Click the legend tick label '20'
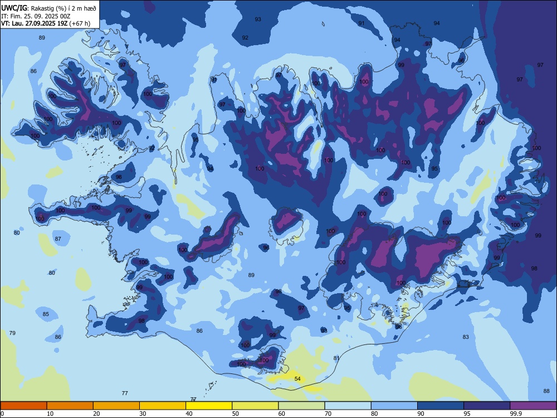Image resolution: width=557 pixels, height=418 pixels. point(96,414)
